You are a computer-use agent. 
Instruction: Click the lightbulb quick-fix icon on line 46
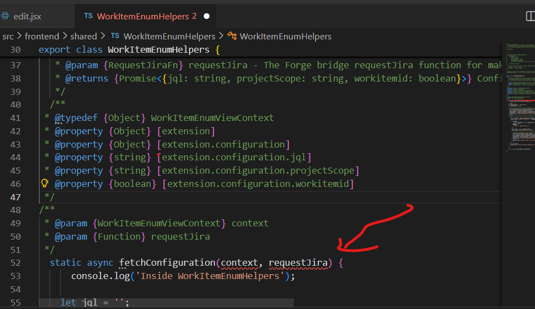click(x=44, y=183)
